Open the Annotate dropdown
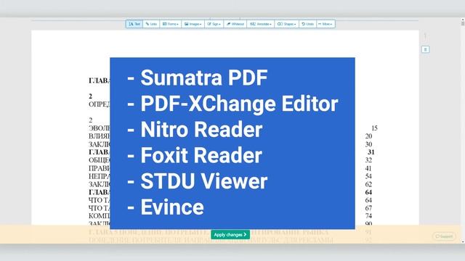The width and height of the screenshot is (465, 261). 261,24
